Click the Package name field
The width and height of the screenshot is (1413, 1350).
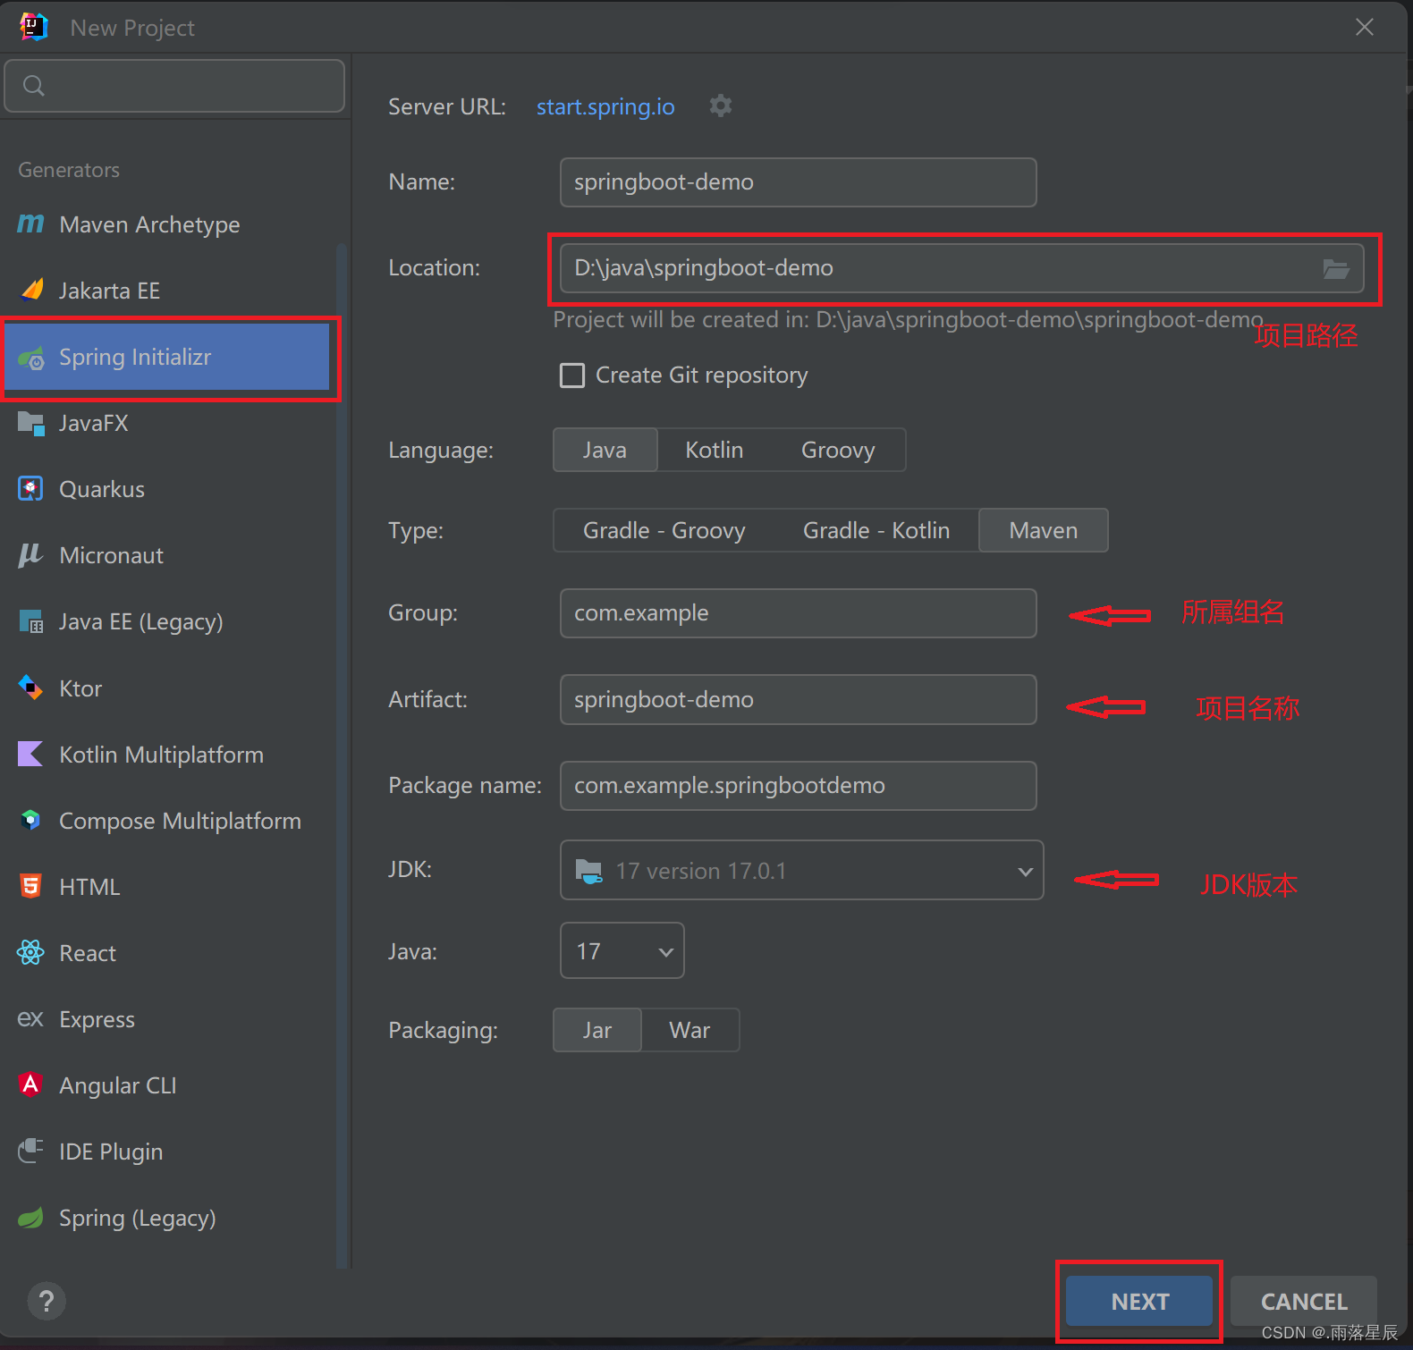point(798,786)
